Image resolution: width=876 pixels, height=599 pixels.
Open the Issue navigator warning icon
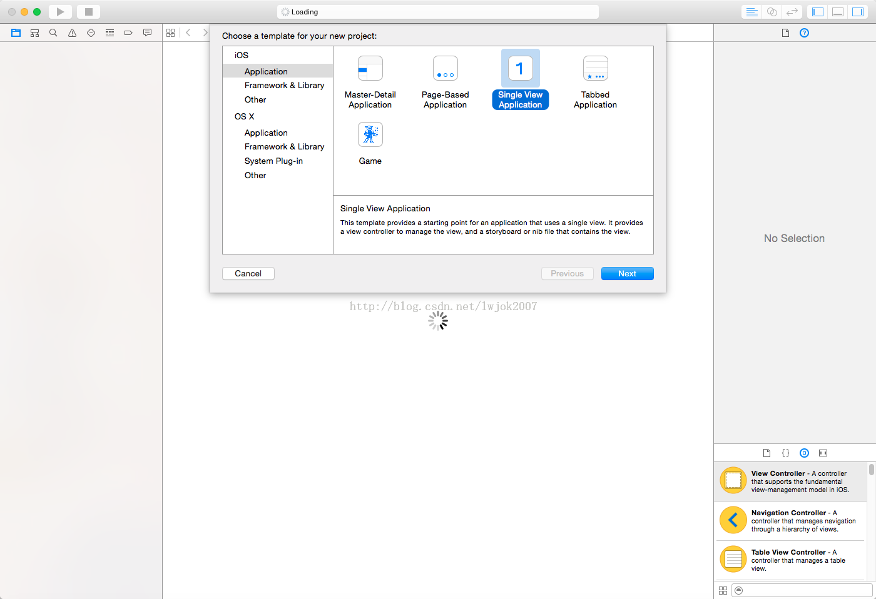tap(73, 33)
